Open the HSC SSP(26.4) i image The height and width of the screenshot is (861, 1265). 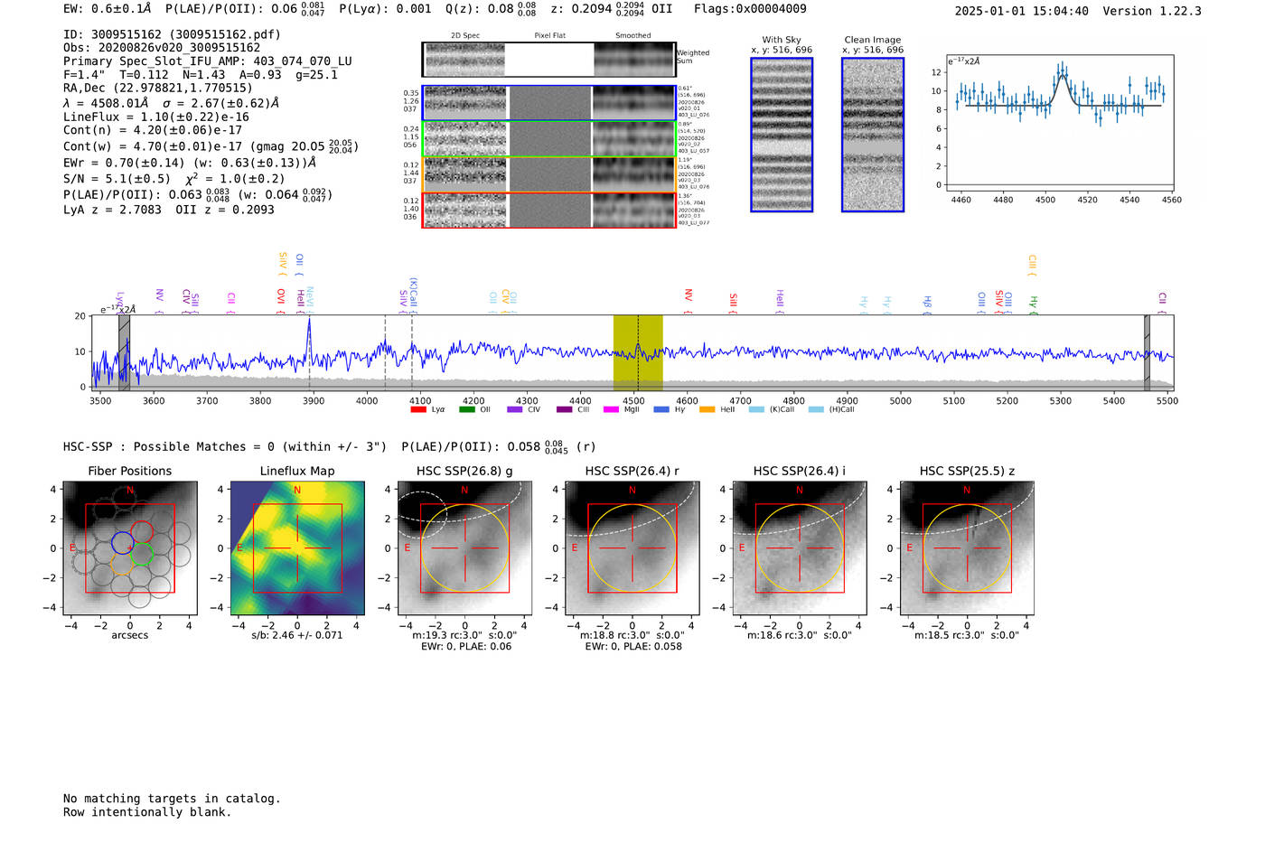click(800, 548)
